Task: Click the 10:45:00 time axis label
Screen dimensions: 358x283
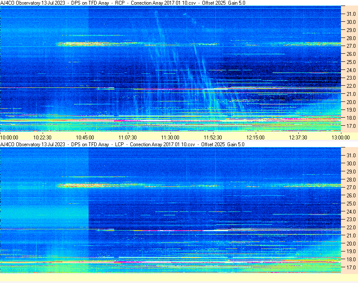Action: pyautogui.click(x=85, y=138)
